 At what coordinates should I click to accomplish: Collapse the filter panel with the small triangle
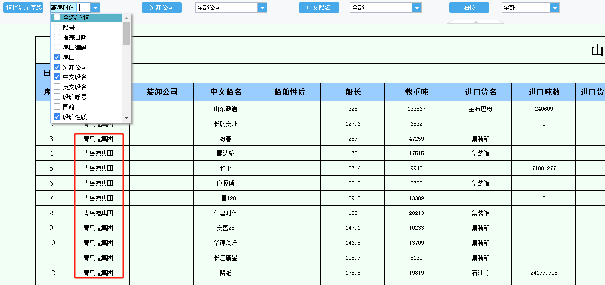(x=475, y=21)
